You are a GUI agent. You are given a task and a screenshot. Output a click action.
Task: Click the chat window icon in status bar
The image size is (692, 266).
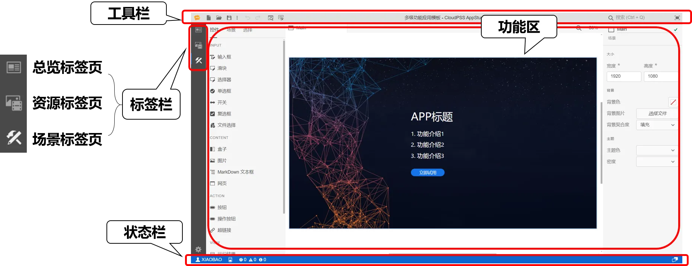coord(675,260)
